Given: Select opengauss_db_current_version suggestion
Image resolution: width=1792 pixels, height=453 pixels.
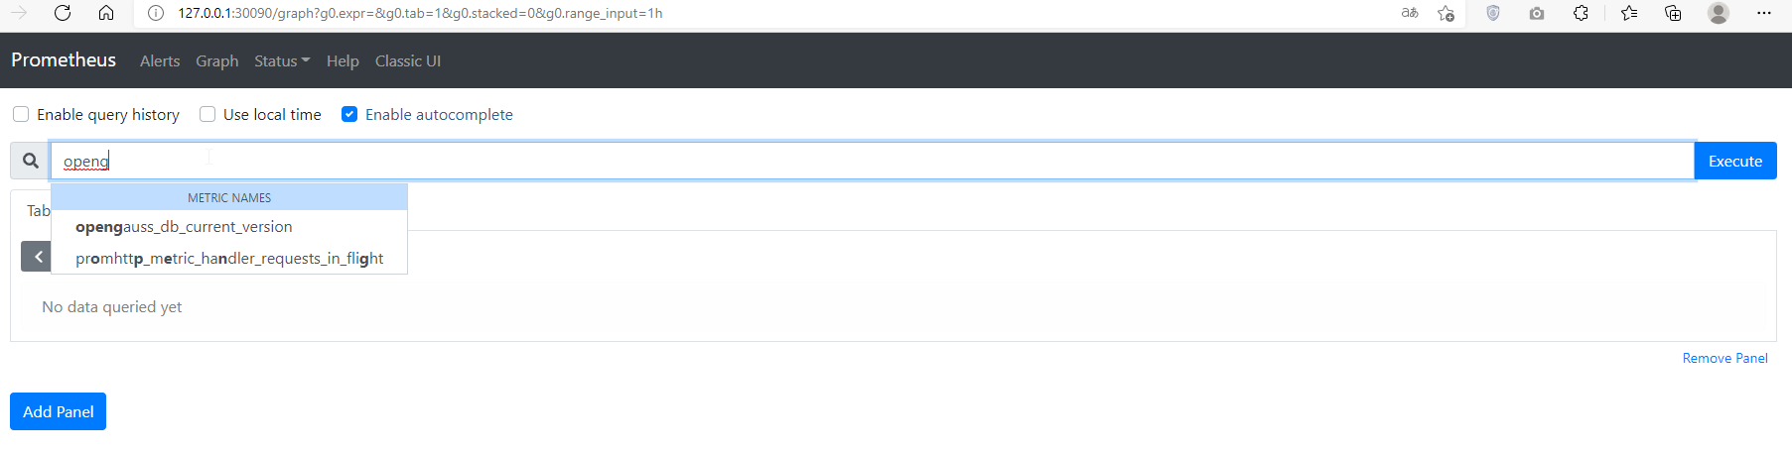Looking at the screenshot, I should [x=184, y=227].
